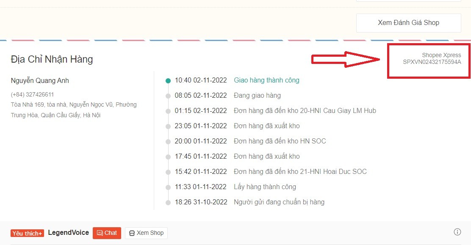The image size is (471, 245).
Task: Click the timeline dot at 20:00 01-11-2022
Action: pos(168,141)
